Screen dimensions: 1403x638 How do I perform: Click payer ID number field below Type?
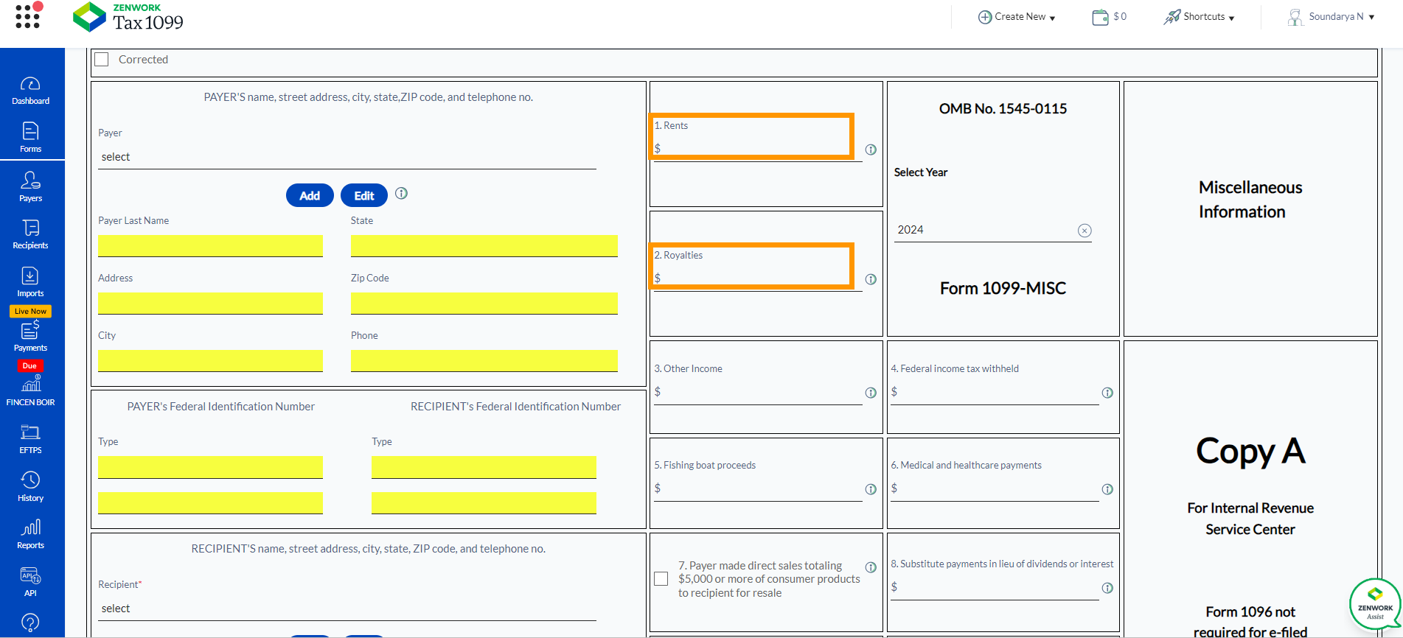point(210,503)
